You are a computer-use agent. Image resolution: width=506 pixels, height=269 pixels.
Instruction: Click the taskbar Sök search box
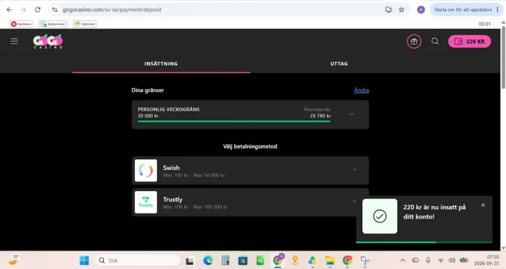coord(138,260)
